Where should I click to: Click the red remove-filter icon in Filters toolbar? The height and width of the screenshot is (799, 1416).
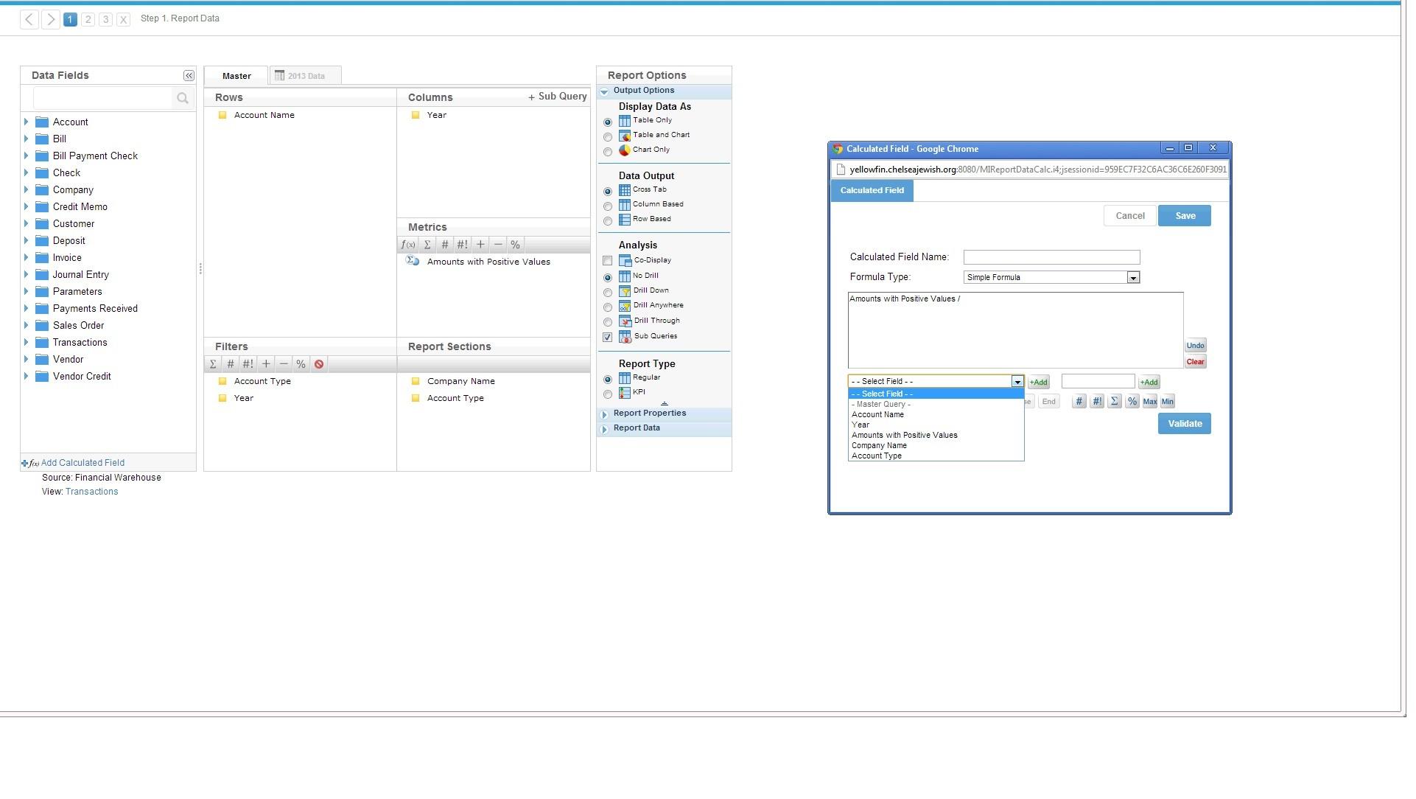(319, 365)
